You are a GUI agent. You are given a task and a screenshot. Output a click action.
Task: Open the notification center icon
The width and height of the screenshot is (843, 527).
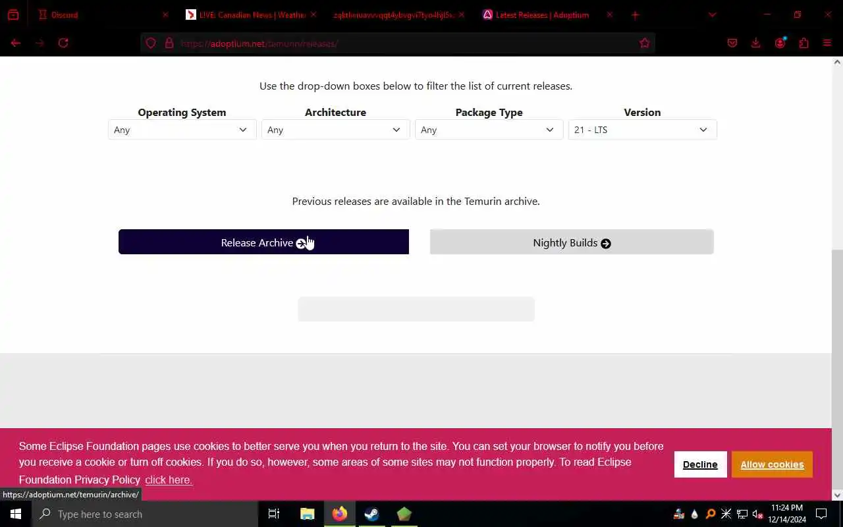(821, 514)
